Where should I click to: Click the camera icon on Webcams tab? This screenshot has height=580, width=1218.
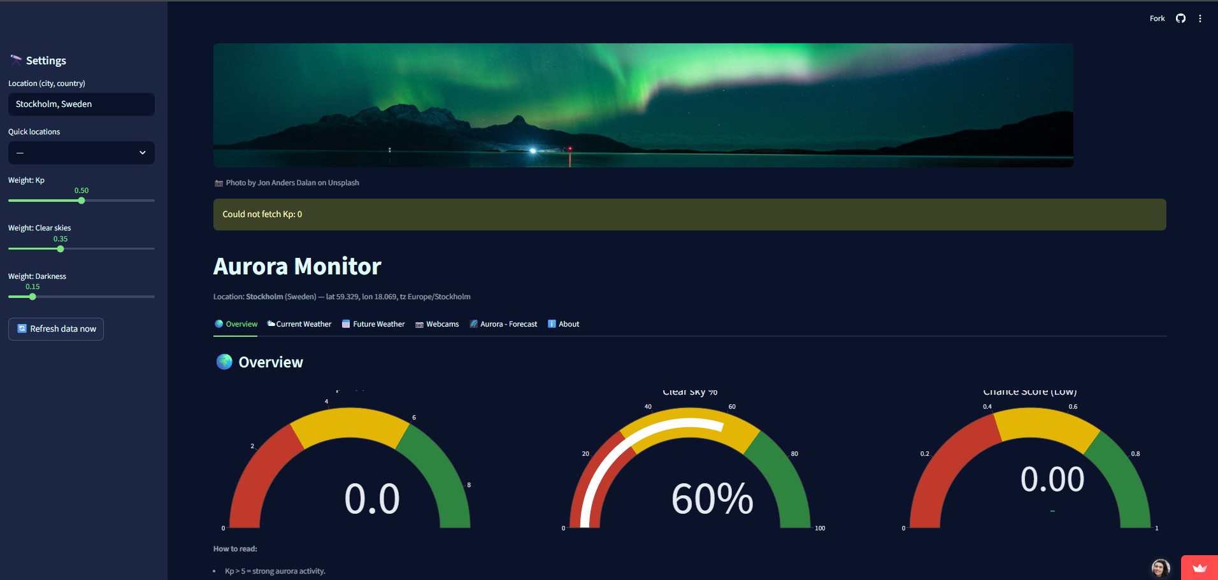pos(419,325)
